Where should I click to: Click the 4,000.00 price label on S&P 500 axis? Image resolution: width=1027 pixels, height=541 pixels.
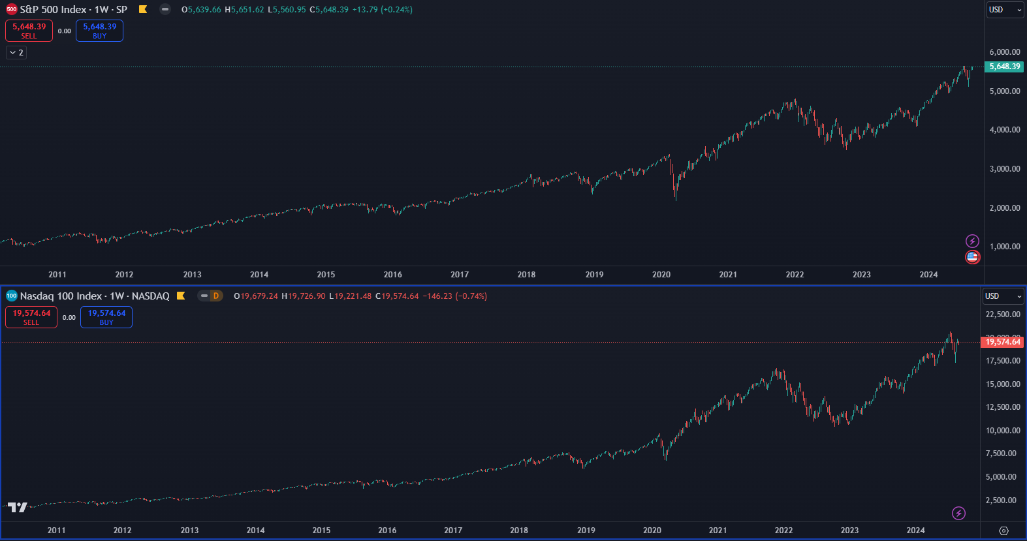click(x=1005, y=130)
